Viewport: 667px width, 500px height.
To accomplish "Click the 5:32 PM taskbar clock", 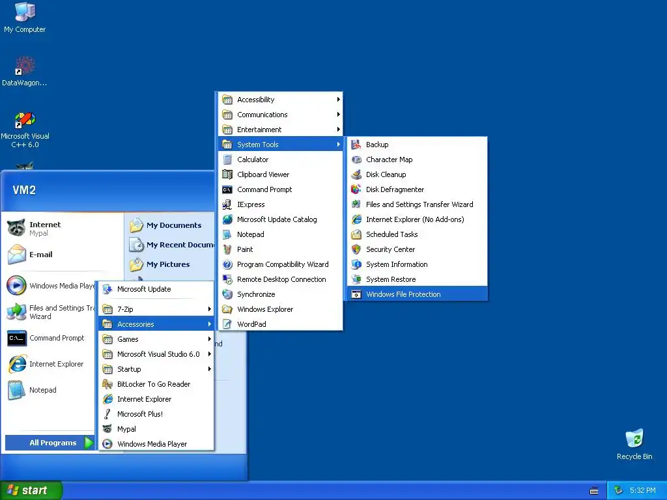I will (x=643, y=491).
